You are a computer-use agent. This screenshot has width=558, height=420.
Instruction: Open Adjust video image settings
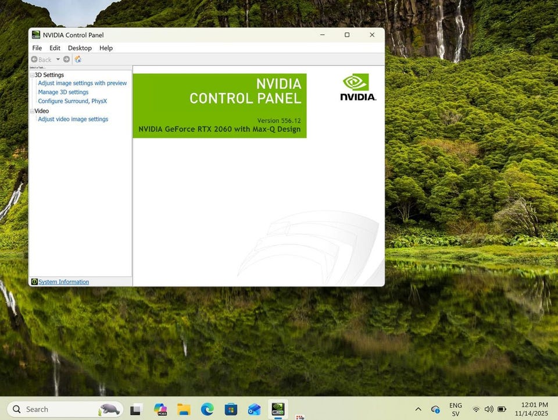(73, 119)
